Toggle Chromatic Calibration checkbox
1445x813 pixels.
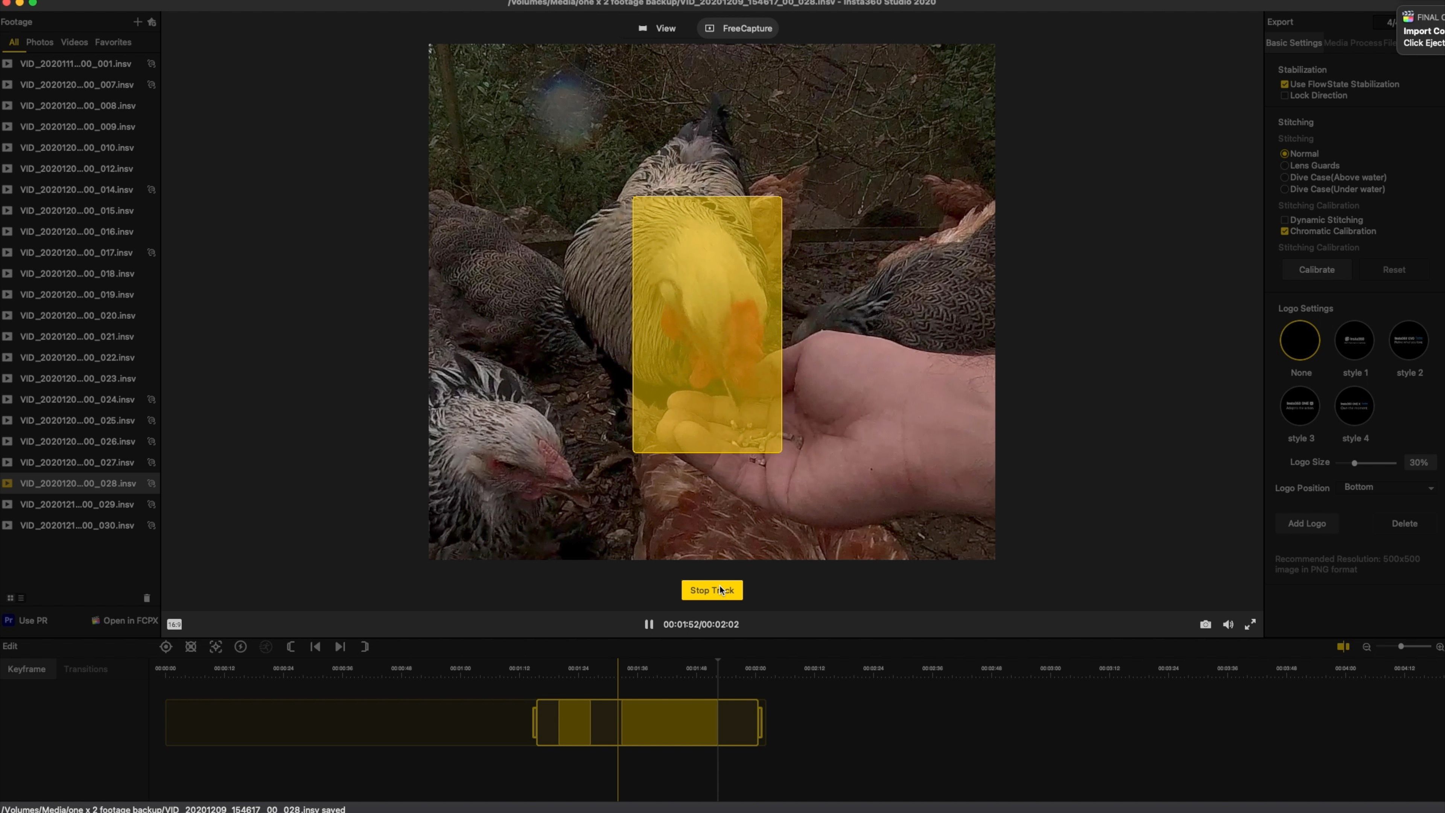(1285, 231)
